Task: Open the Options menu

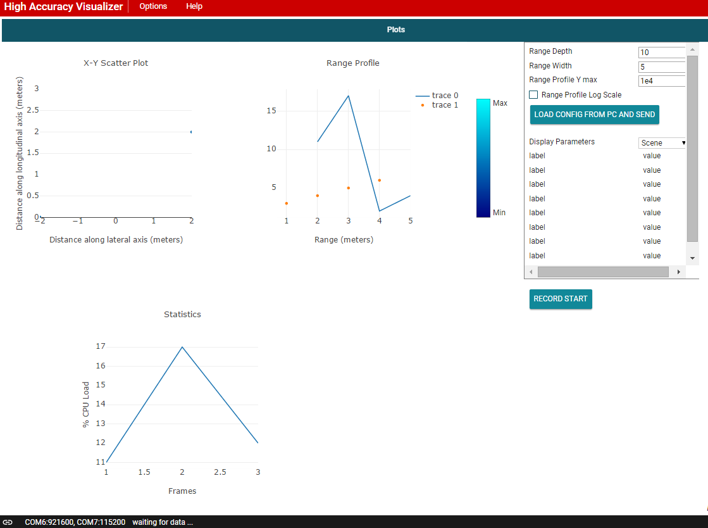Action: pyautogui.click(x=153, y=6)
